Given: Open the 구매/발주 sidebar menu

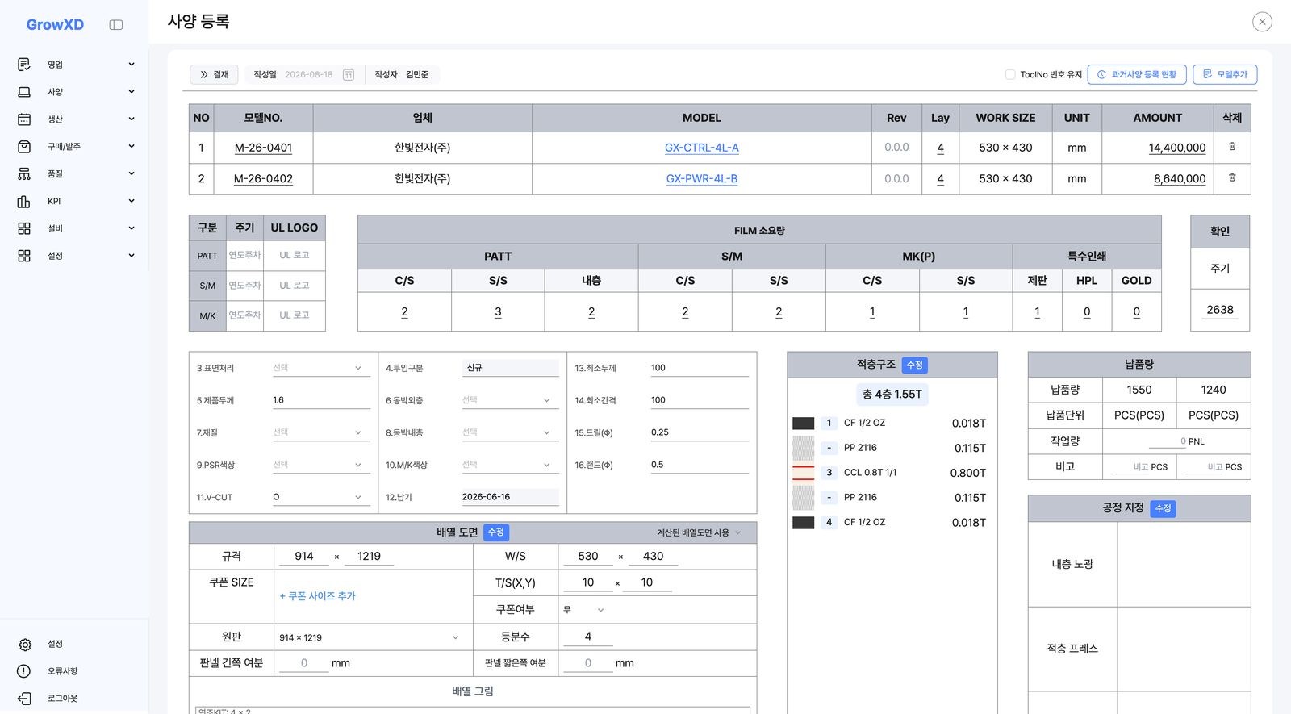Looking at the screenshot, I should click(77, 147).
